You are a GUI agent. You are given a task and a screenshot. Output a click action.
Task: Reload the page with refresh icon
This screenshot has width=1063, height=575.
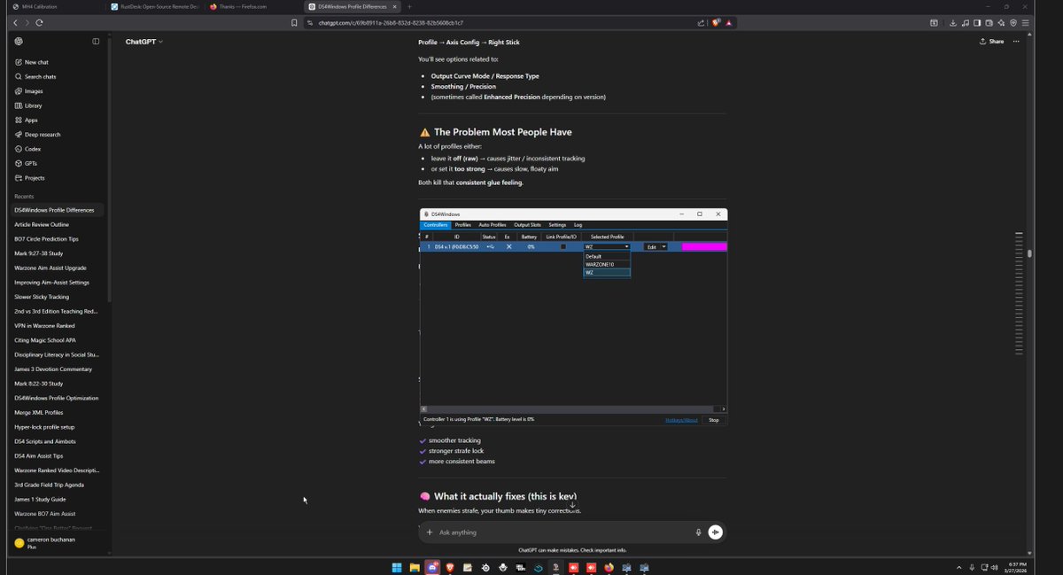(x=39, y=22)
